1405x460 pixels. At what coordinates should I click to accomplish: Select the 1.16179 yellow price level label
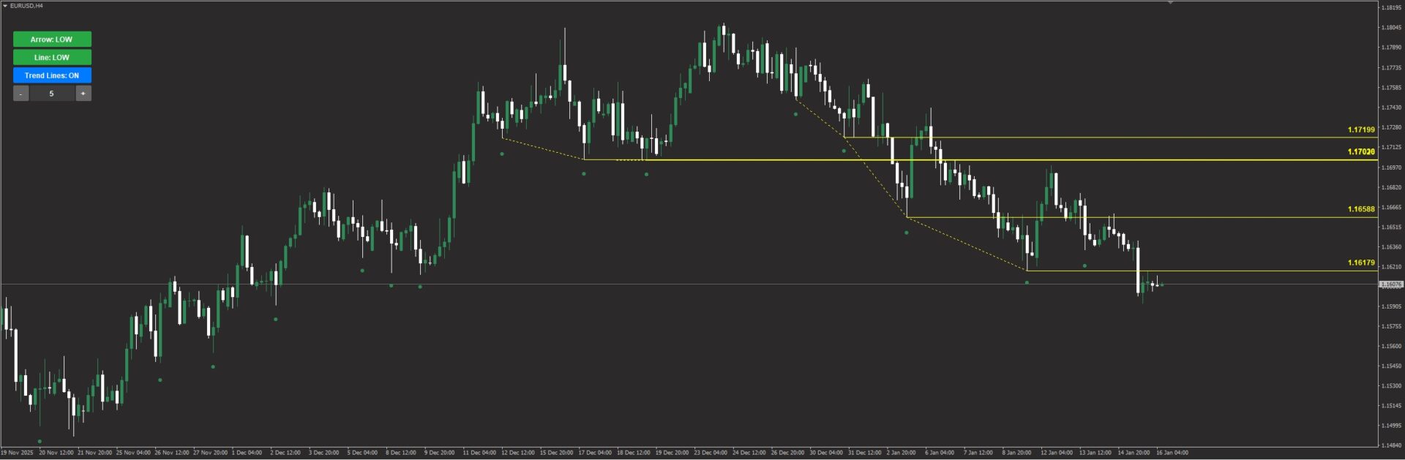tap(1360, 263)
